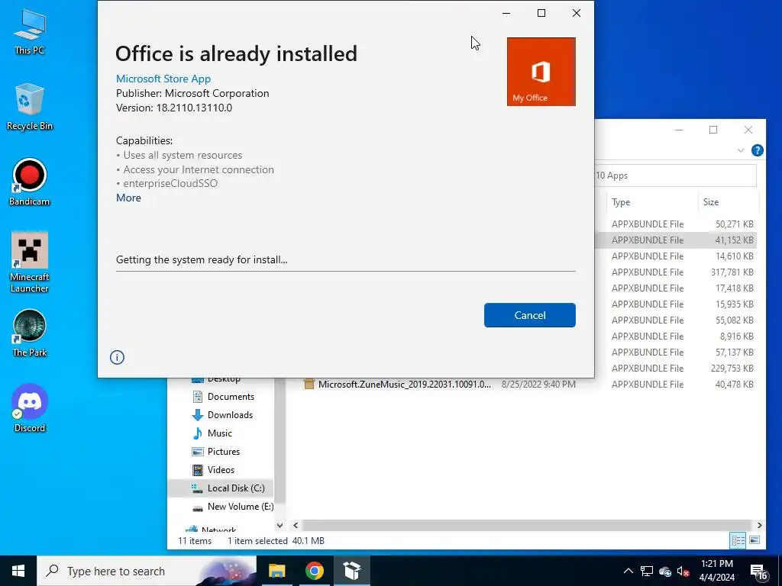Screen dimensions: 782x586
Task: Select The Park desktop shortcut
Action: coord(30,333)
